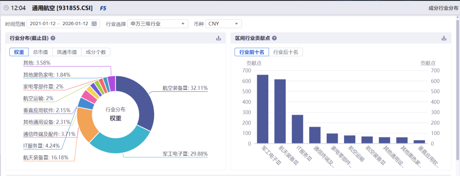This screenshot has width=460, height=176.
Task: Select the 权重 view toggle
Action: (x=19, y=52)
